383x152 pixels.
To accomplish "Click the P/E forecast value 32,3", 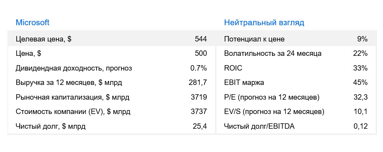I will coord(360,98).
